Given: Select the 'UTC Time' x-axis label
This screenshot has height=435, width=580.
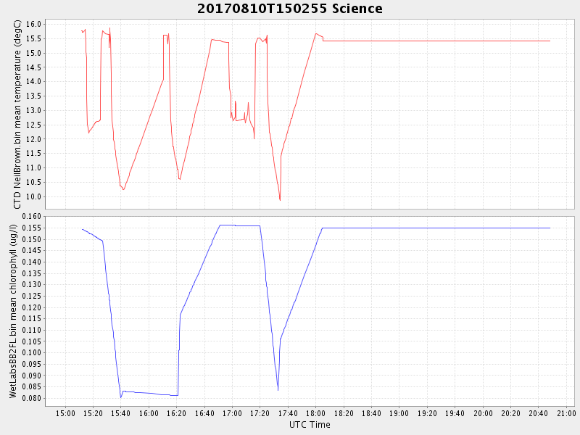Looking at the screenshot, I should [x=310, y=424].
